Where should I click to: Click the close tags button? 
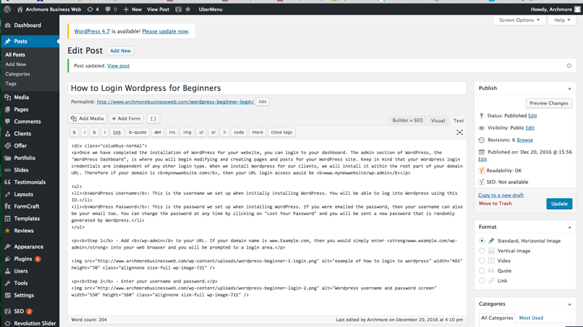point(281,132)
